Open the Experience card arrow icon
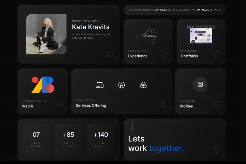 [164, 54]
